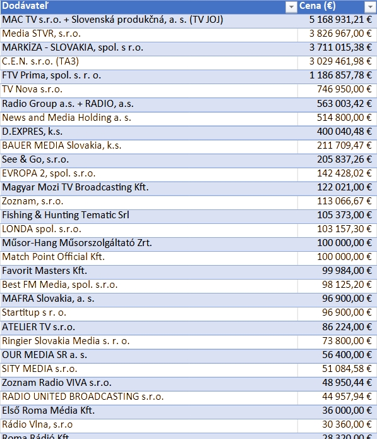Screen dimensions: 377x439
Task: Select the price 105 373,00 € cell
Action: point(337,216)
